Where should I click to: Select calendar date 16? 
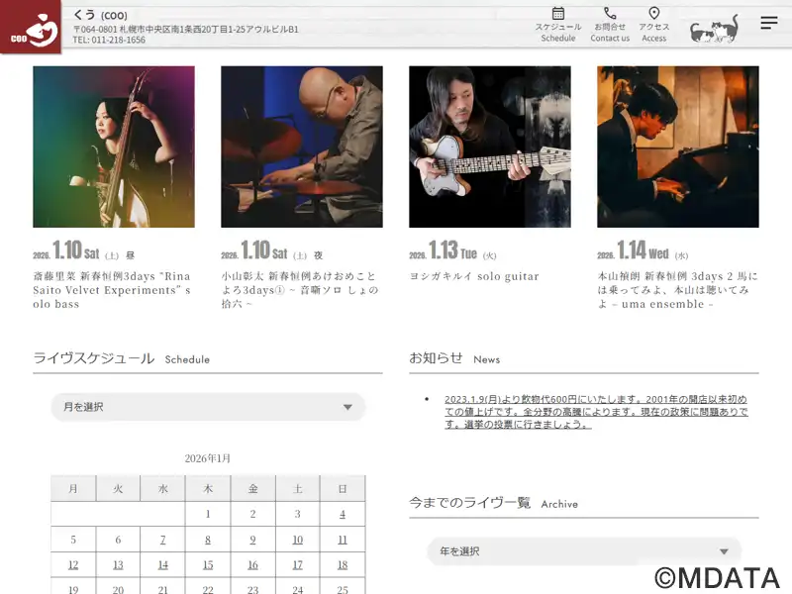(x=252, y=564)
